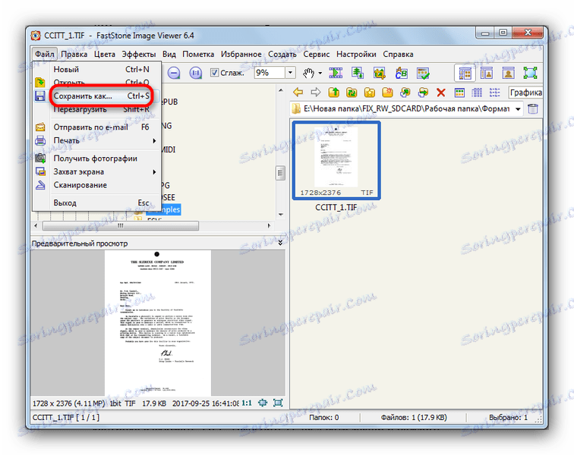
Task: Click the preview document image
Action: [158, 323]
